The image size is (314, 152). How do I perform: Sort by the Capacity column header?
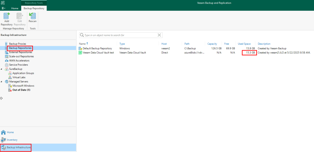tap(212, 44)
